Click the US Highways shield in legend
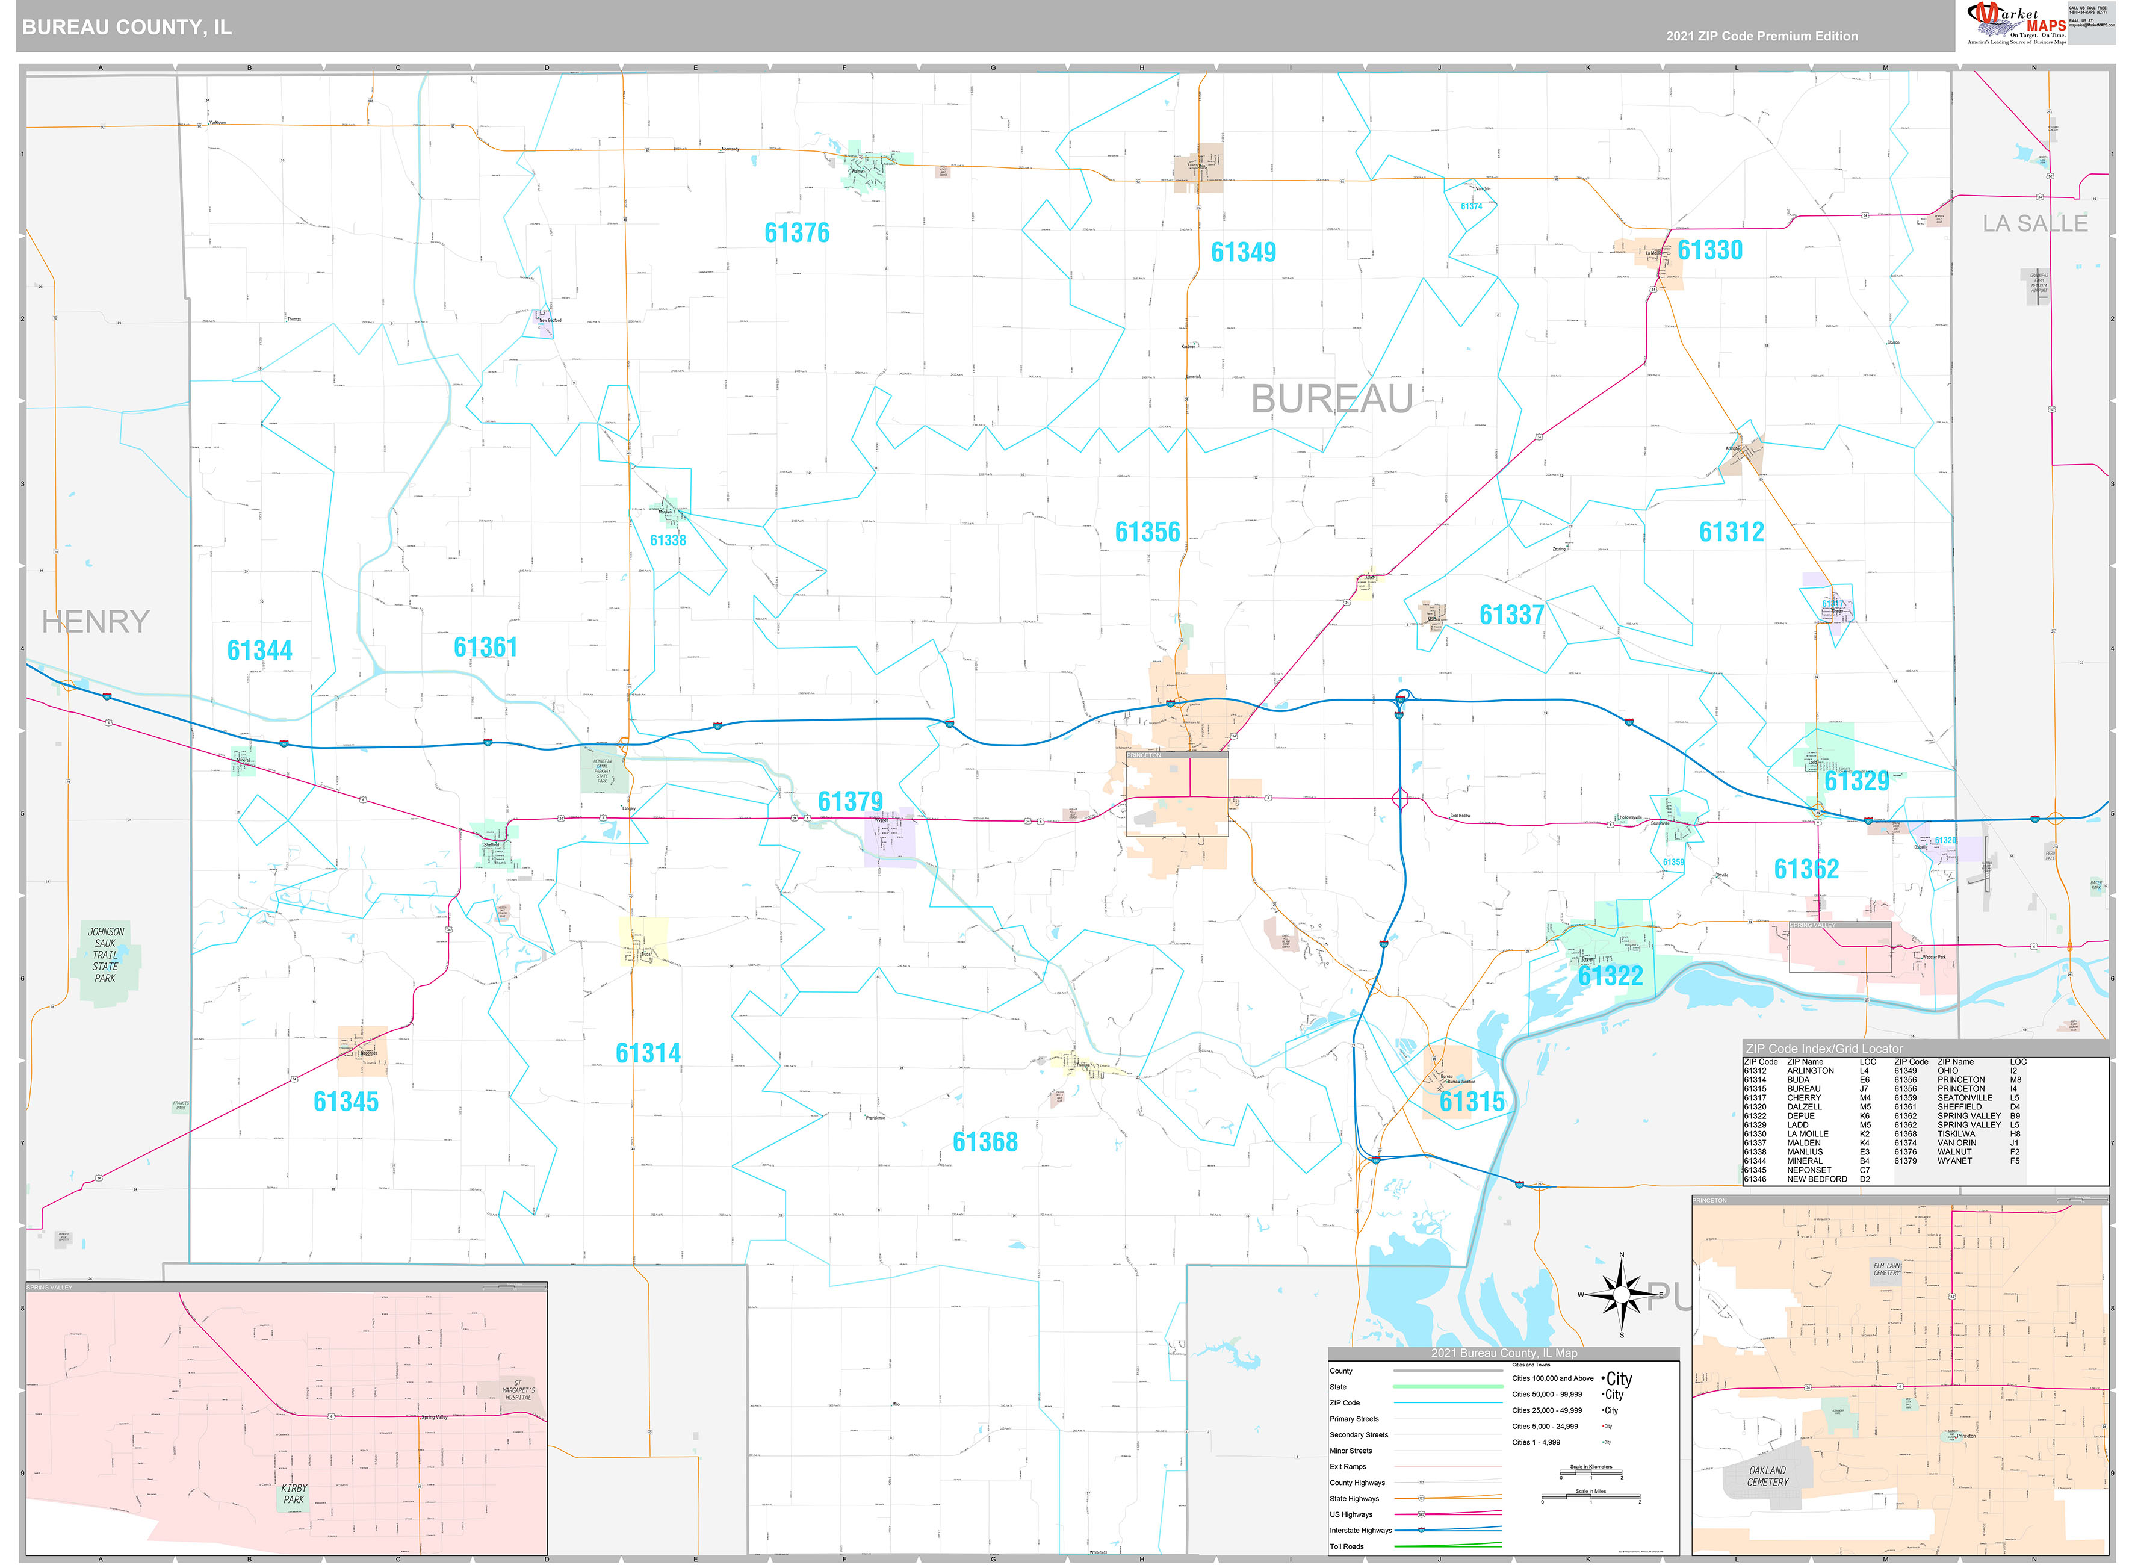 coord(1421,1514)
